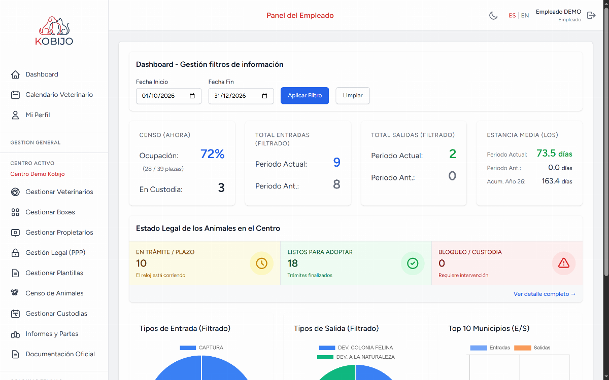Open Censo de Animales paw icon

15,293
